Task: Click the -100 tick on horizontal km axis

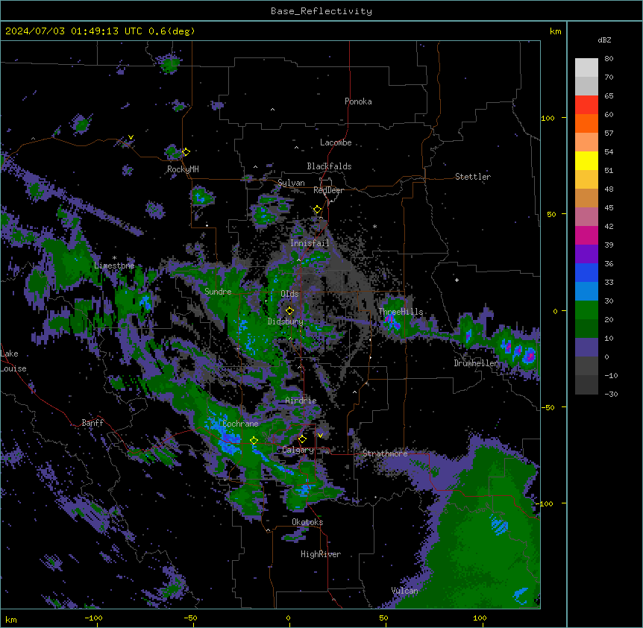Action: pyautogui.click(x=93, y=618)
